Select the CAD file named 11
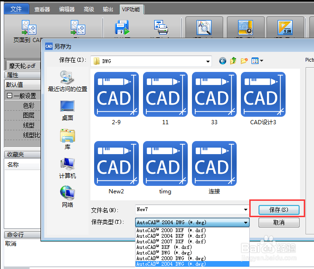The image size is (314, 269). (x=165, y=99)
